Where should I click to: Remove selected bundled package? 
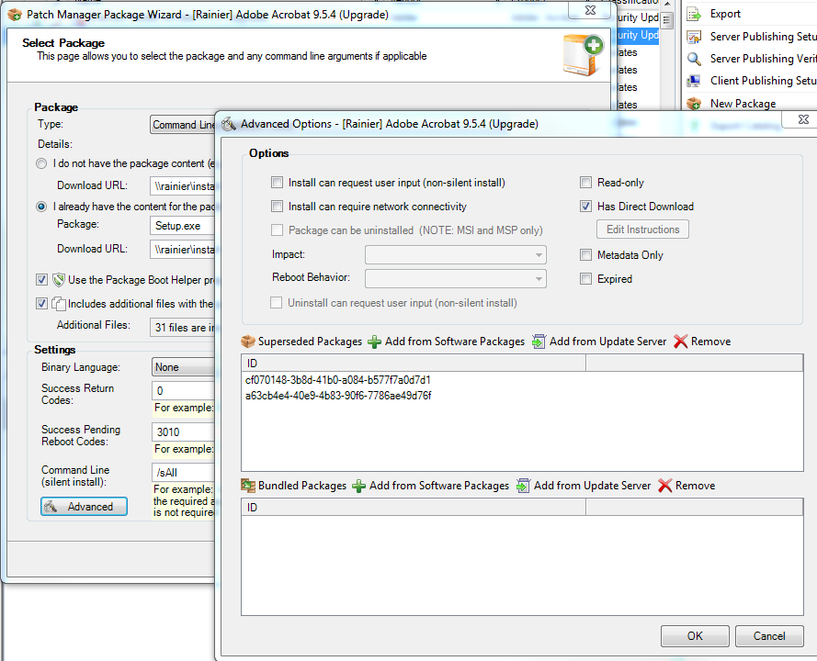tap(687, 486)
